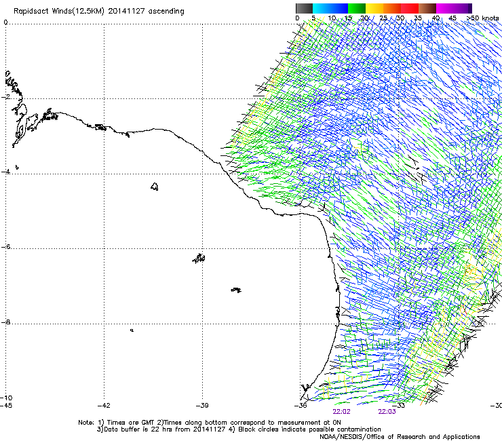This screenshot has height=441, width=502.
Task: Select the '-4' latitude axis label
Action: point(5,172)
